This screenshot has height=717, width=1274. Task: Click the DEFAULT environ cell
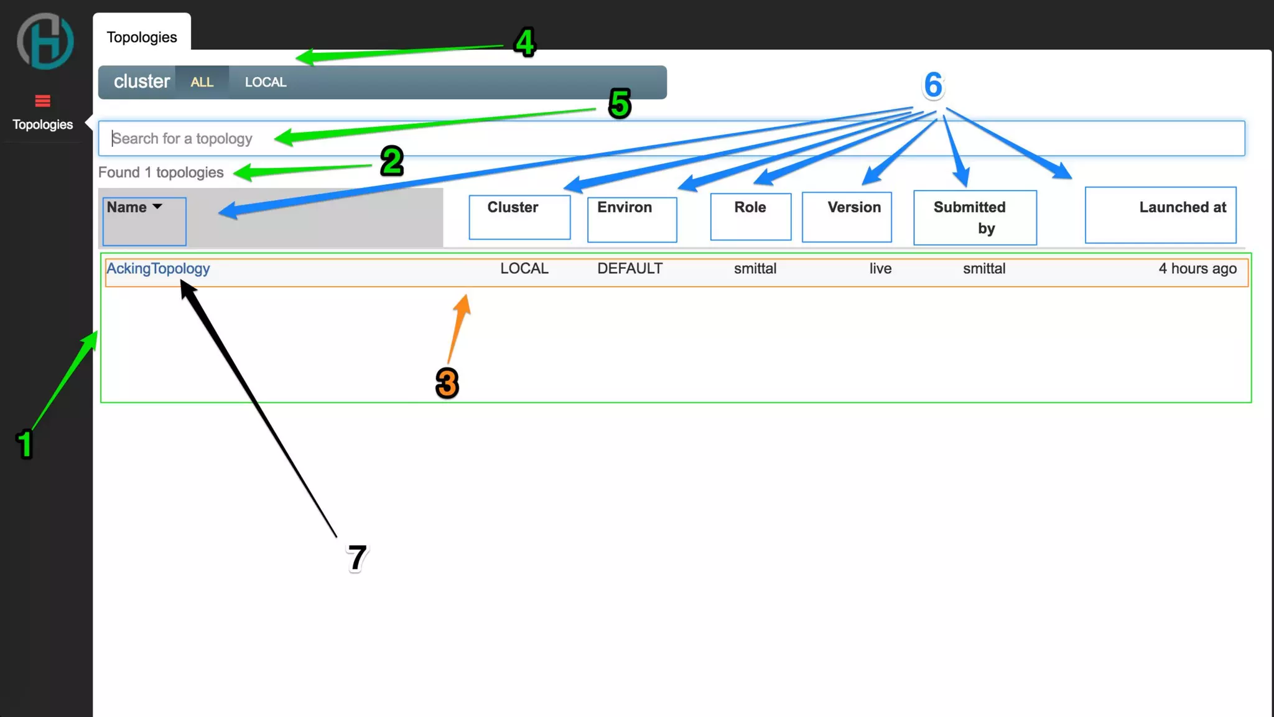(630, 268)
